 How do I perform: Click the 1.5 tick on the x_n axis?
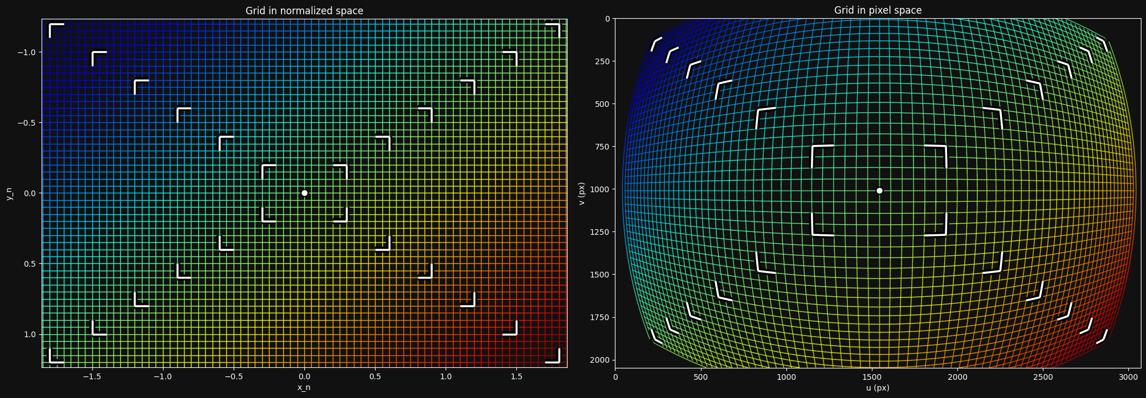(x=516, y=376)
